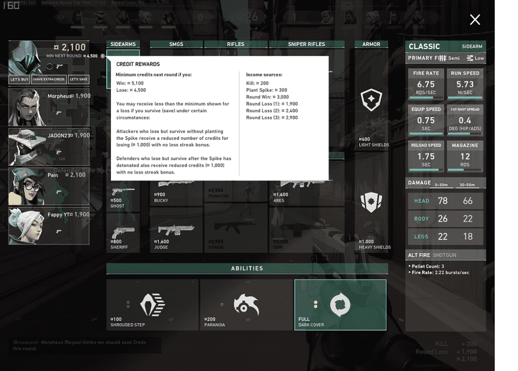
Task: Click the ALT FIRE SHOTGUN header
Action: tap(445, 255)
